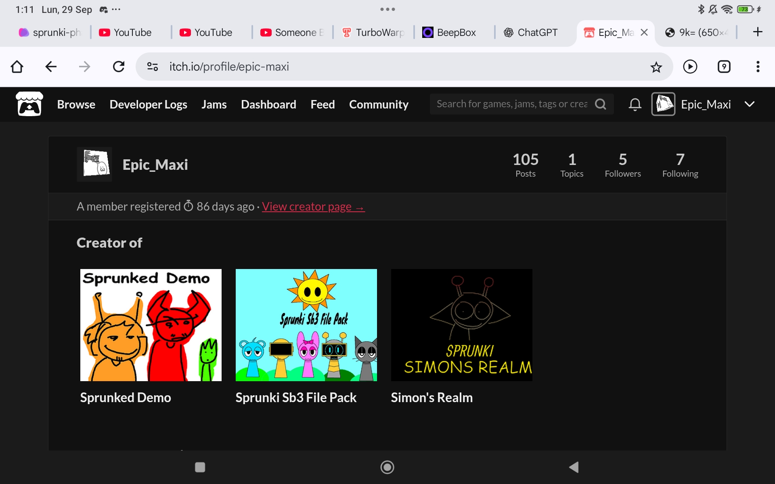Open the Sprunki Sb3 File Pack title
This screenshot has width=775, height=484.
[x=295, y=397]
